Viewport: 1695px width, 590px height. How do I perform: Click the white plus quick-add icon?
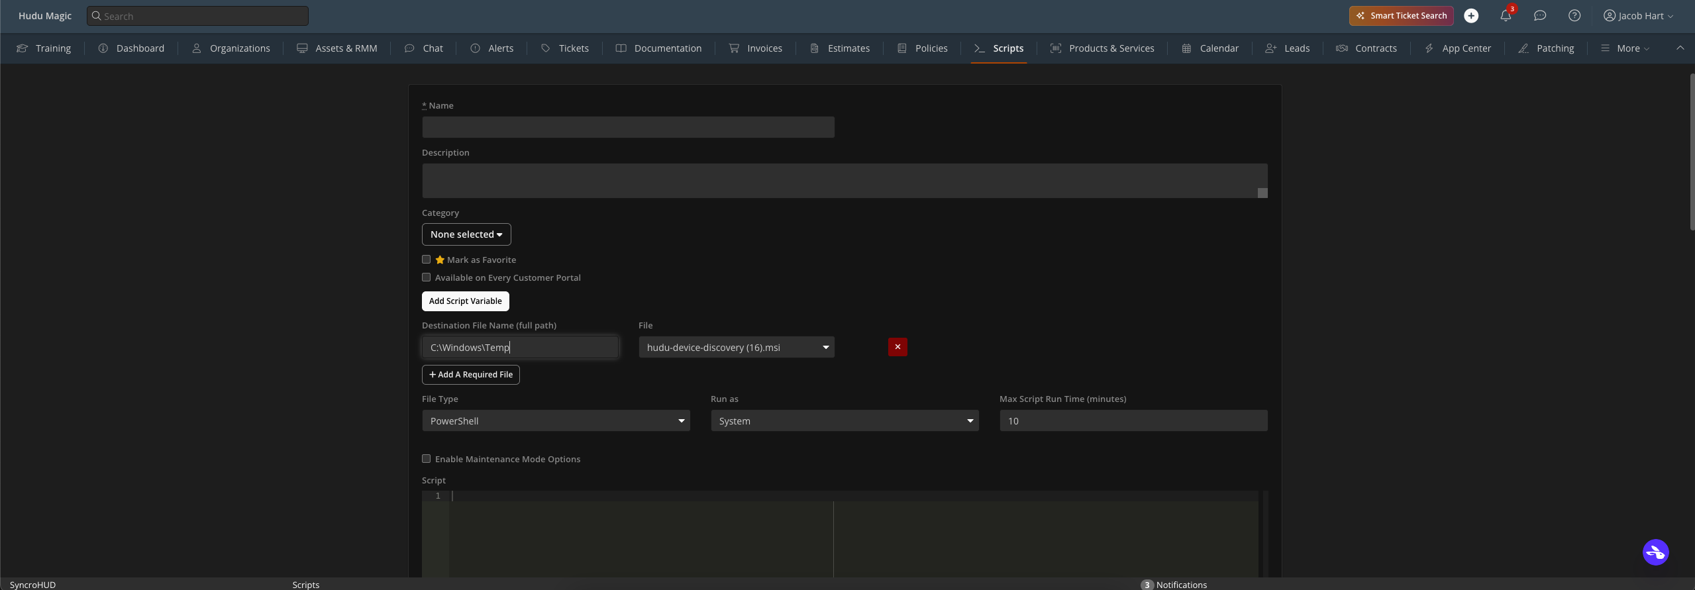(x=1471, y=16)
